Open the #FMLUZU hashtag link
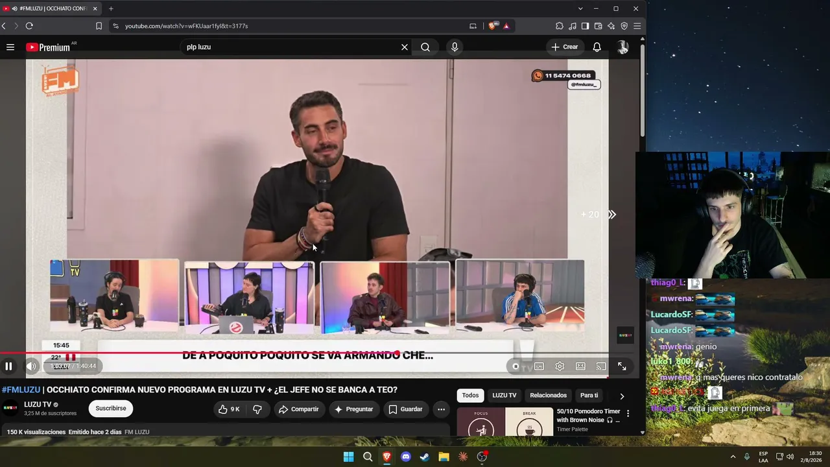This screenshot has height=467, width=830. [21, 390]
